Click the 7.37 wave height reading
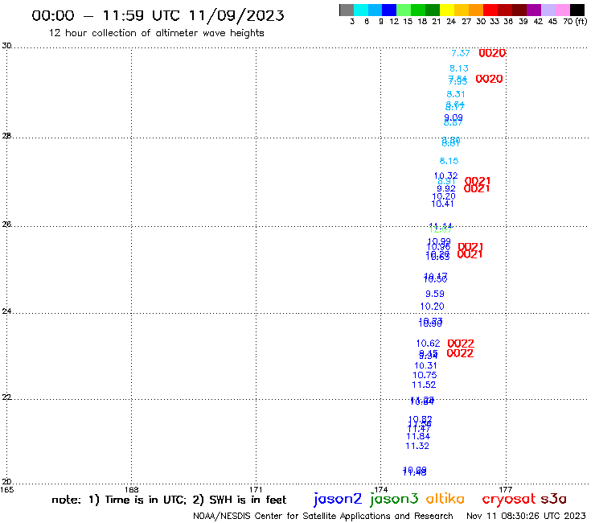 click(460, 53)
